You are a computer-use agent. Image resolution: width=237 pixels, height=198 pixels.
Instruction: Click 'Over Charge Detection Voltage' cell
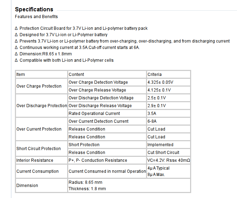click(x=107, y=82)
